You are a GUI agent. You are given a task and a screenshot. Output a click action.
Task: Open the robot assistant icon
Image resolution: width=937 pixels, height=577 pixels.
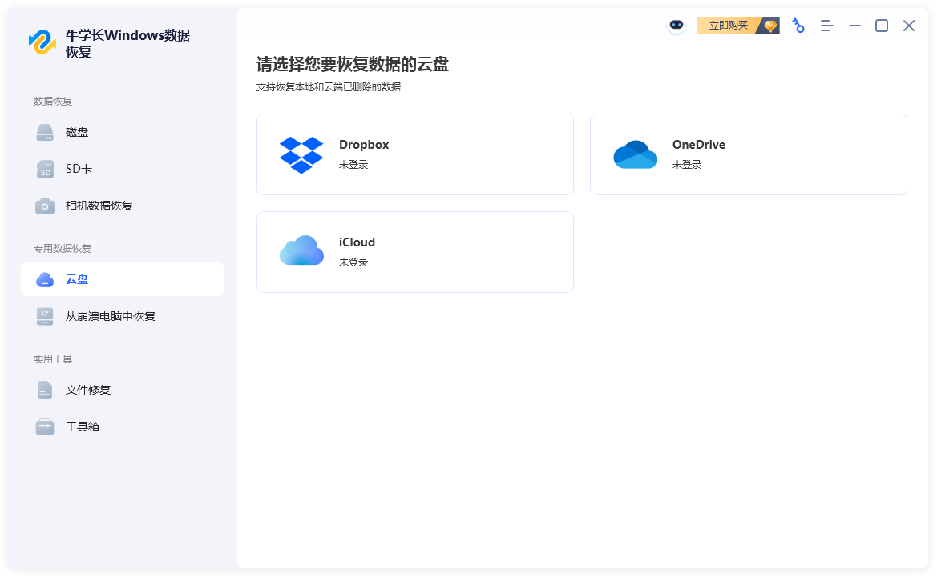tap(676, 26)
